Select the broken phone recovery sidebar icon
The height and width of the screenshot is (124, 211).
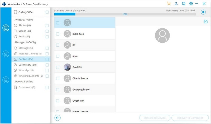(x=6, y=80)
